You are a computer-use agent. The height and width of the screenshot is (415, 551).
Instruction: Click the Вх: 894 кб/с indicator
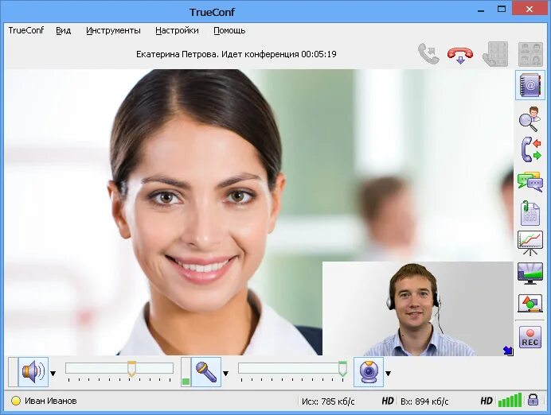(424, 401)
